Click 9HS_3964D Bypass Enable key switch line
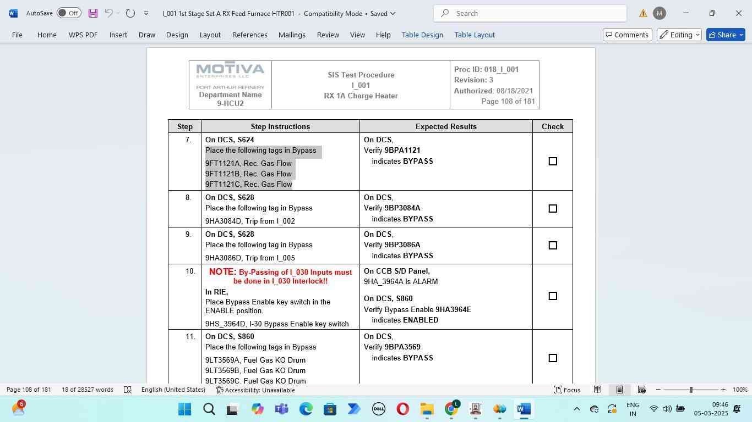 (277, 324)
